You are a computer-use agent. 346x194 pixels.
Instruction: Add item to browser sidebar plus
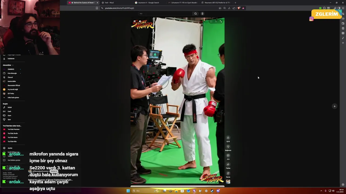(x=343, y=43)
